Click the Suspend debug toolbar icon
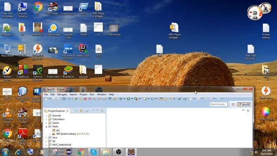 coord(81,99)
